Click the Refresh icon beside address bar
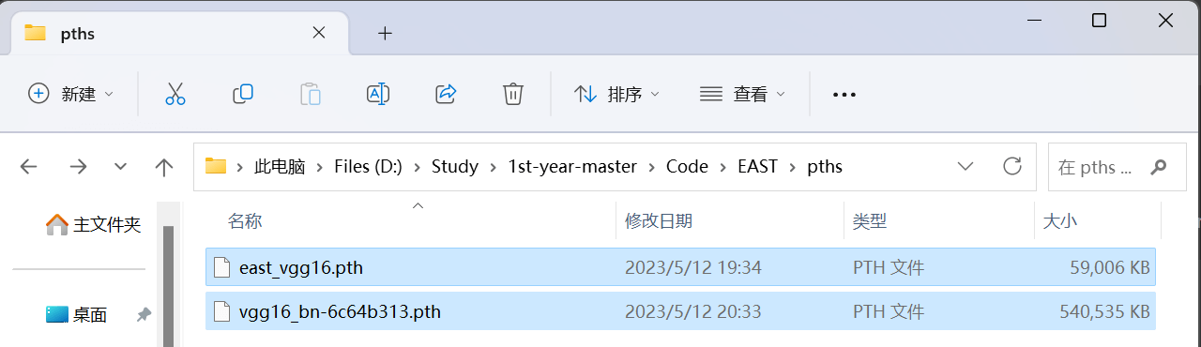 [x=1012, y=167]
